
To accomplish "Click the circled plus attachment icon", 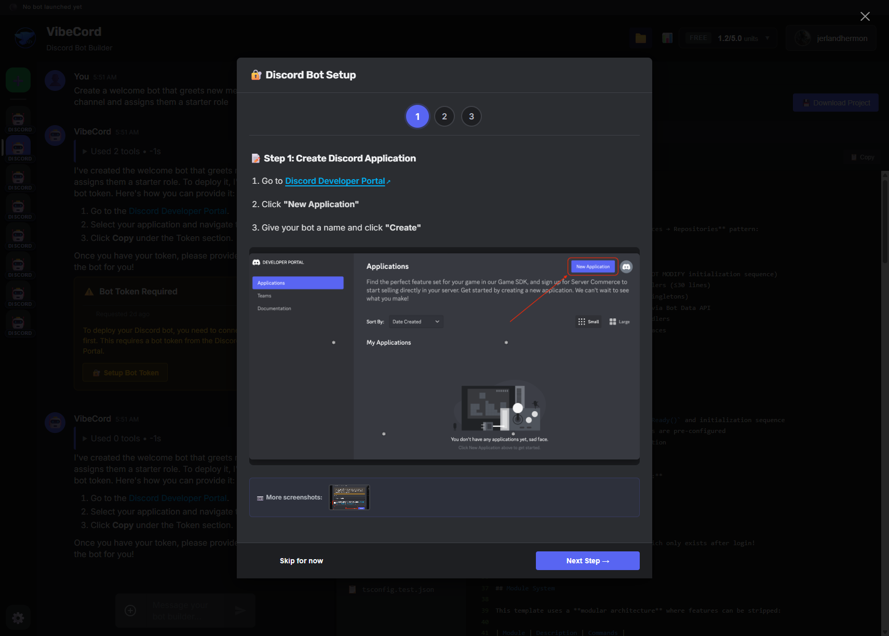I will click(x=130, y=611).
